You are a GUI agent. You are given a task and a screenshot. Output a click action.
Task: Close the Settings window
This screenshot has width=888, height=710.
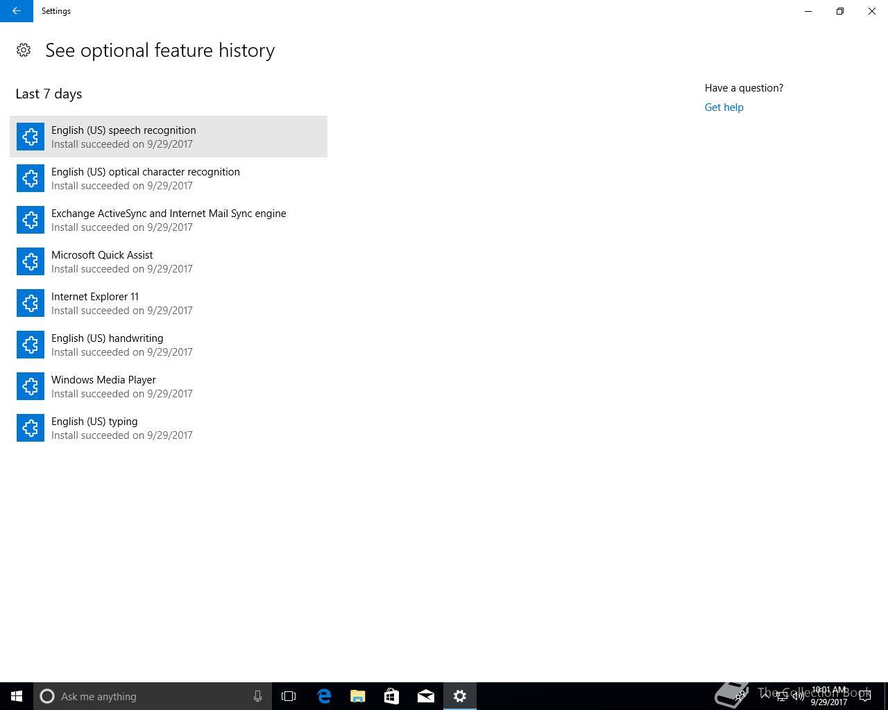tap(872, 11)
